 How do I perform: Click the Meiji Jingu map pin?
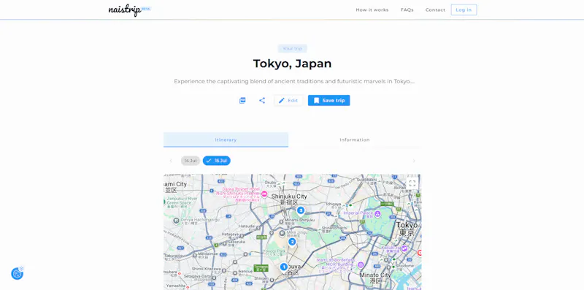click(283, 233)
